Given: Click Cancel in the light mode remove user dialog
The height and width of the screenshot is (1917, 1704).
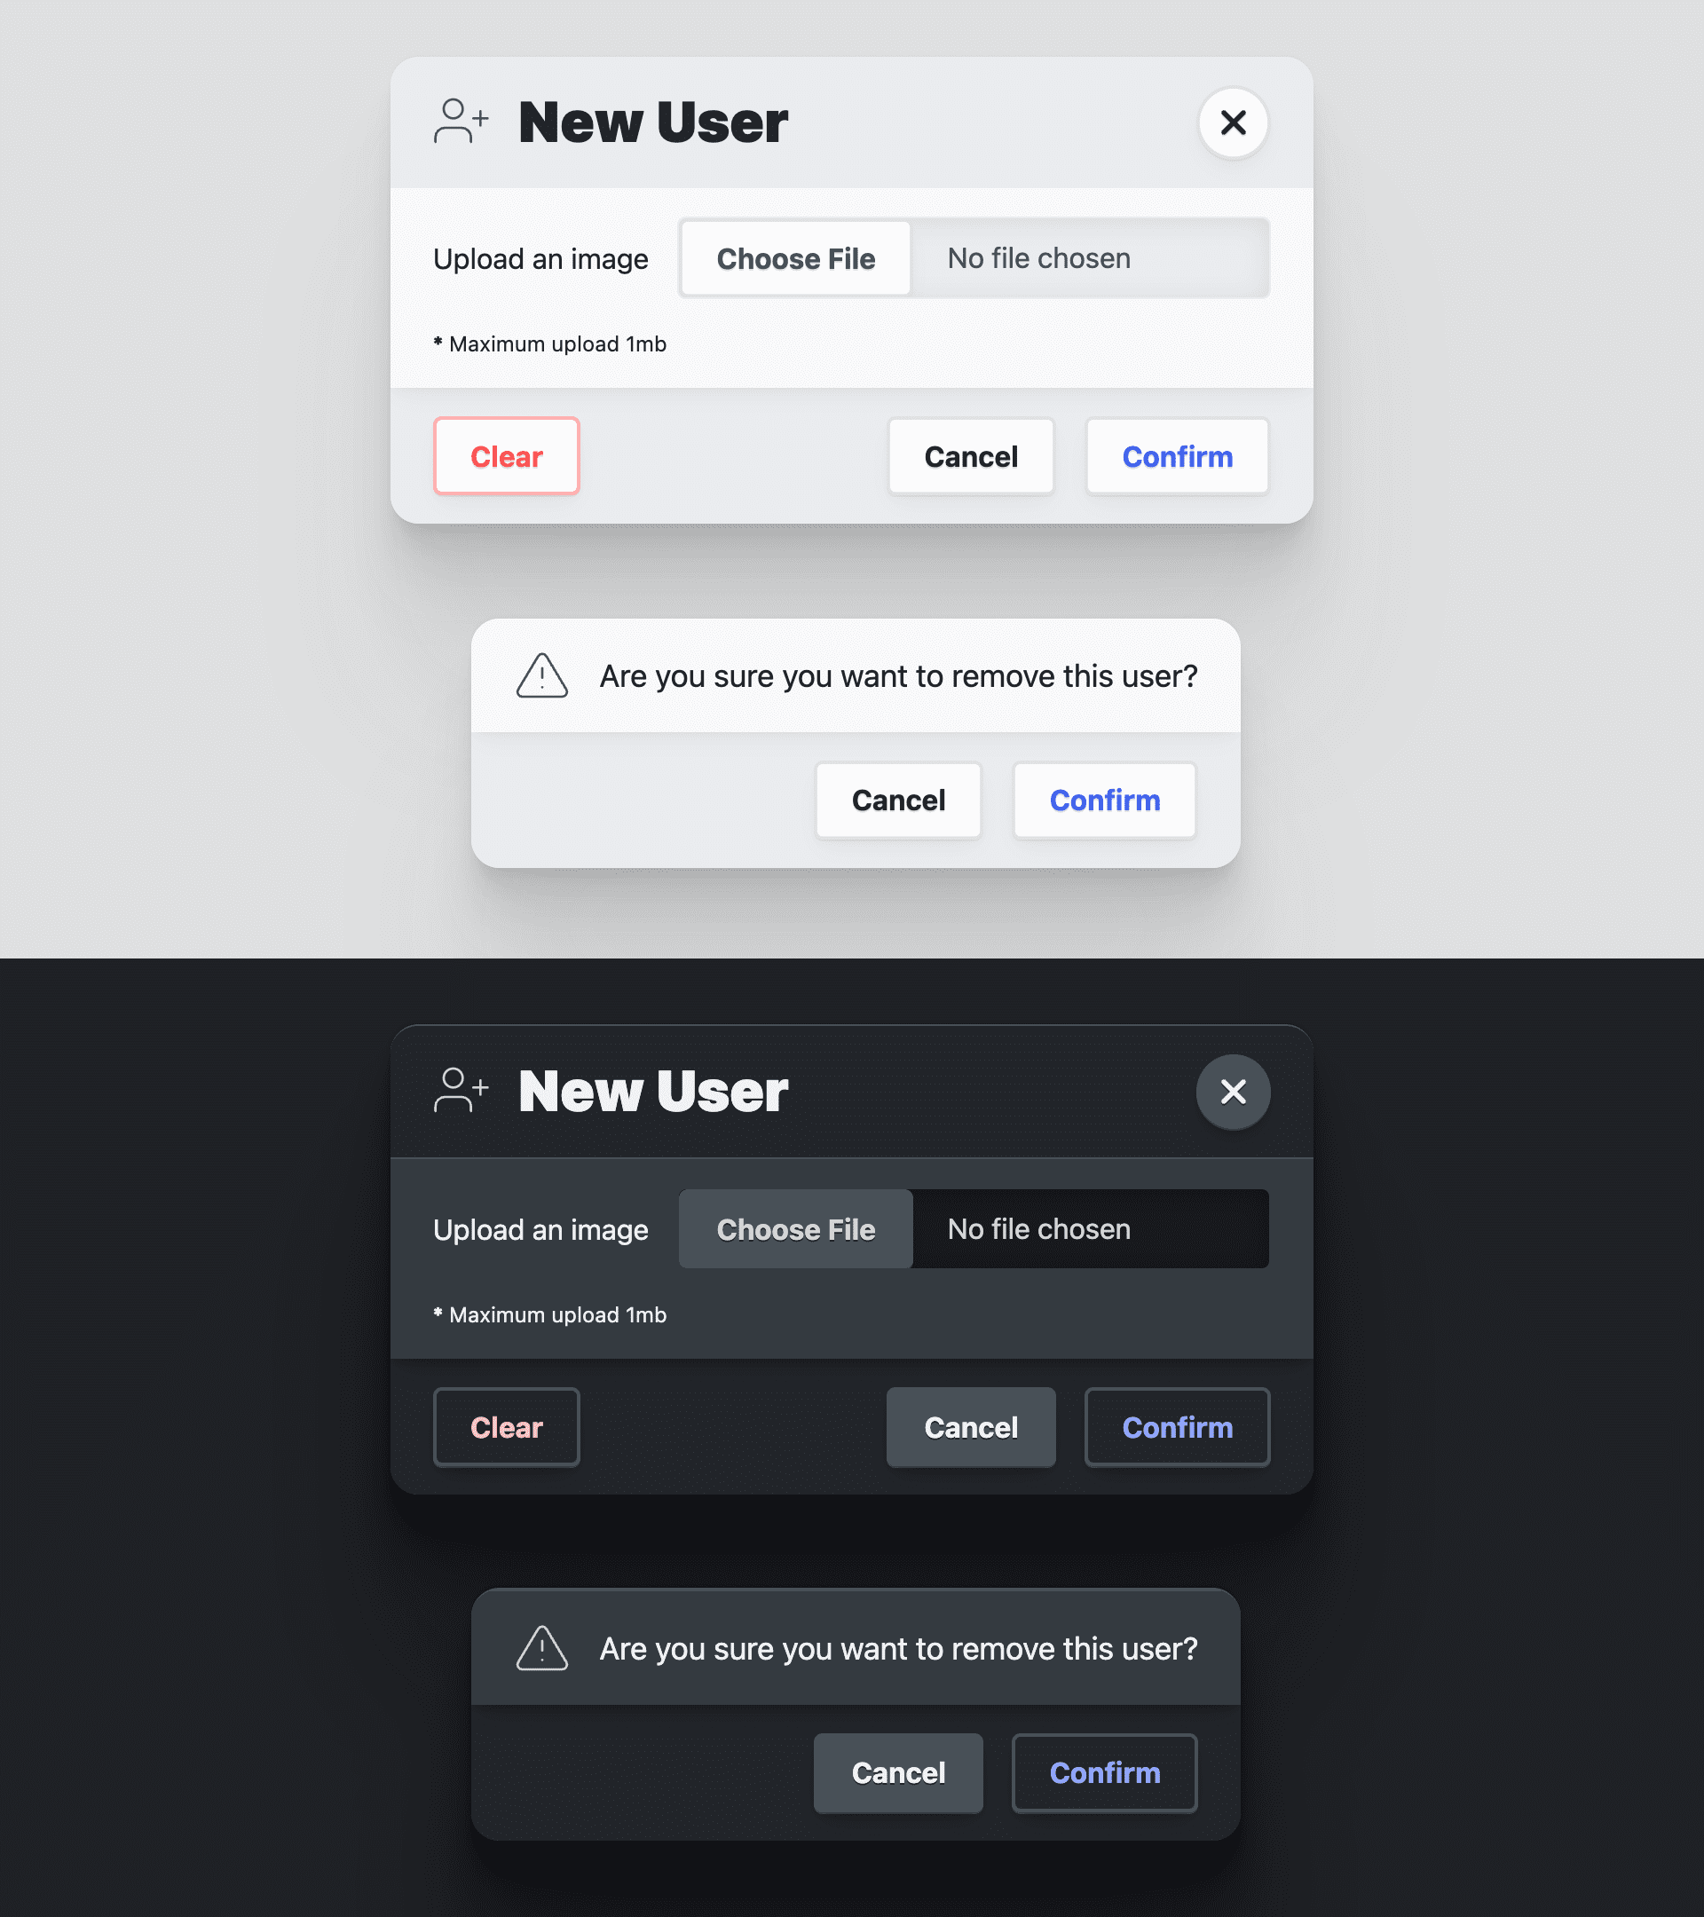Looking at the screenshot, I should pos(898,799).
